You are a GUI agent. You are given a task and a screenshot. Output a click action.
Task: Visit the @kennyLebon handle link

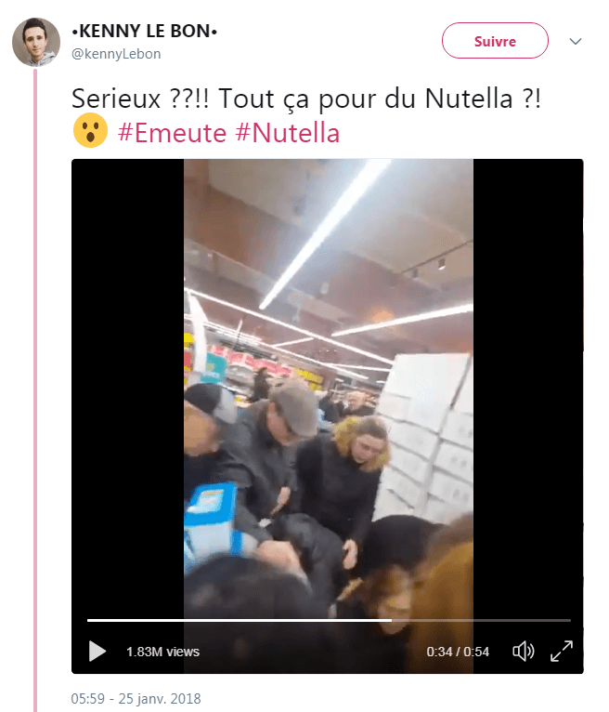pos(116,54)
